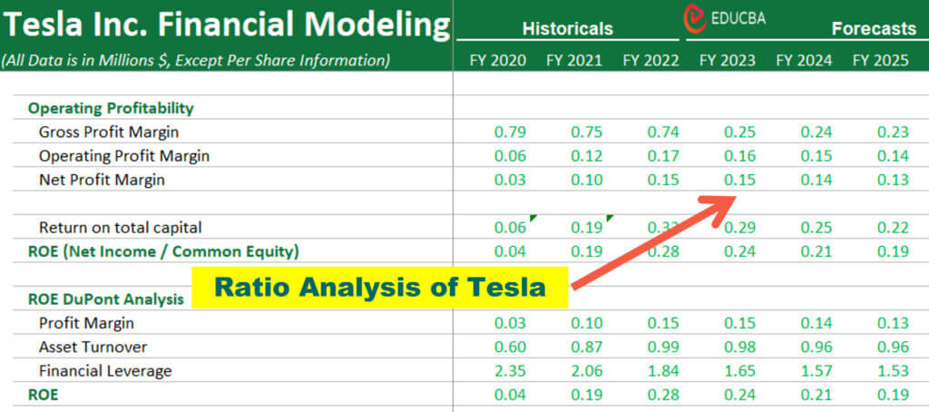Select the yellow Ratio Analysis of Tesla banner
Viewport: 929px width, 412px height.
(379, 288)
